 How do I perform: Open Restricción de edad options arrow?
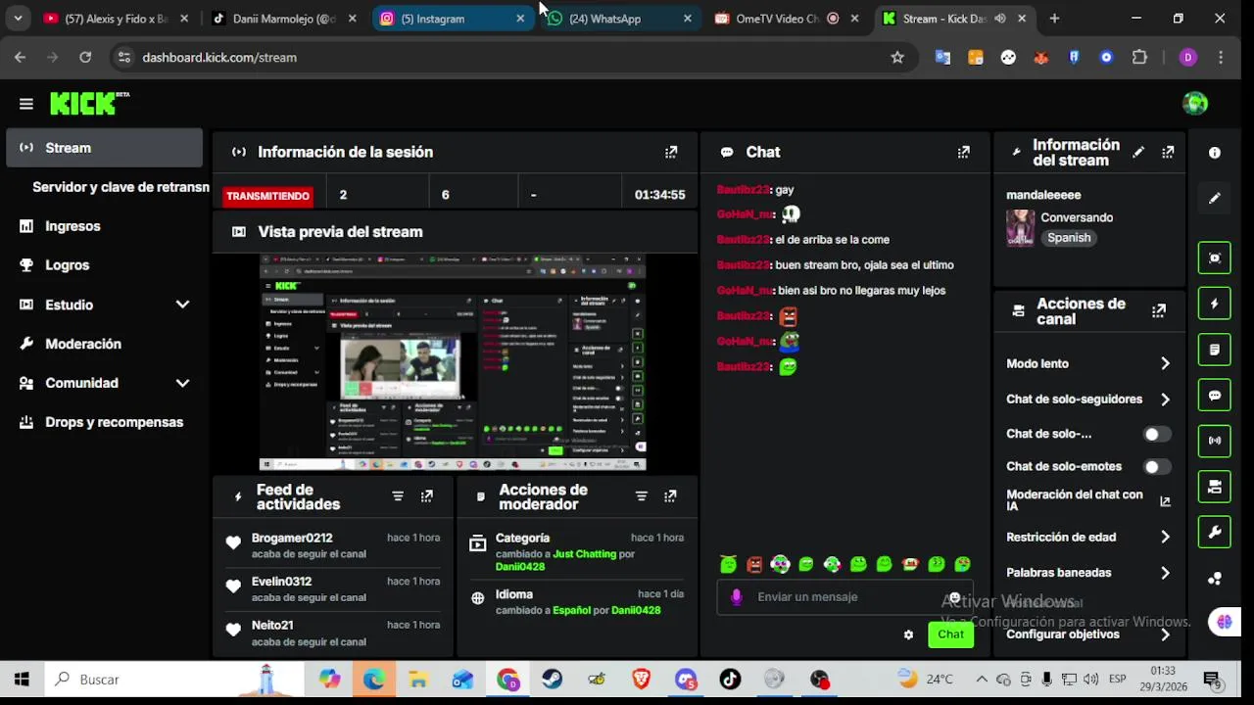coord(1165,538)
